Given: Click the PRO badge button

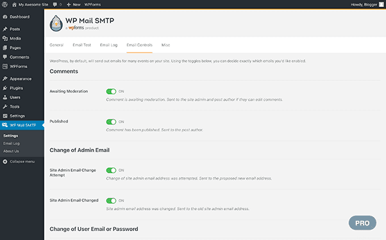Looking at the screenshot, I should click(x=362, y=223).
